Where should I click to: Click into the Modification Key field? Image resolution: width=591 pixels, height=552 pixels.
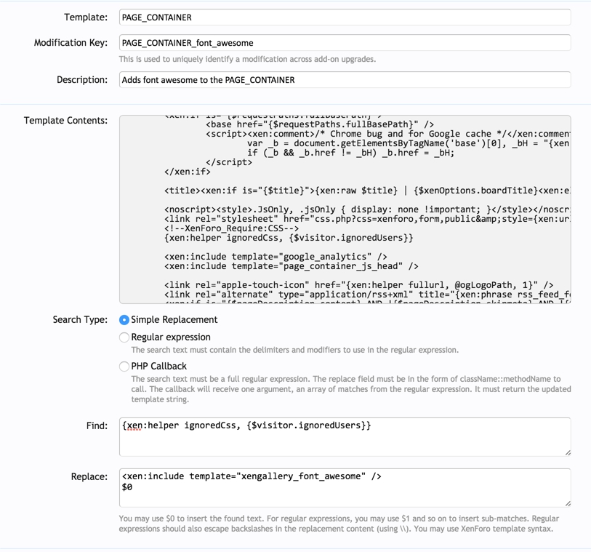pos(345,43)
